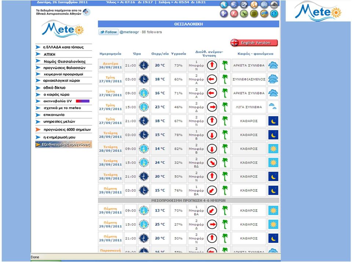Click palm tree icon for Πέμπτη 29/09/2011 03:00
Viewport: 352px width, 262px height.
coord(225,190)
